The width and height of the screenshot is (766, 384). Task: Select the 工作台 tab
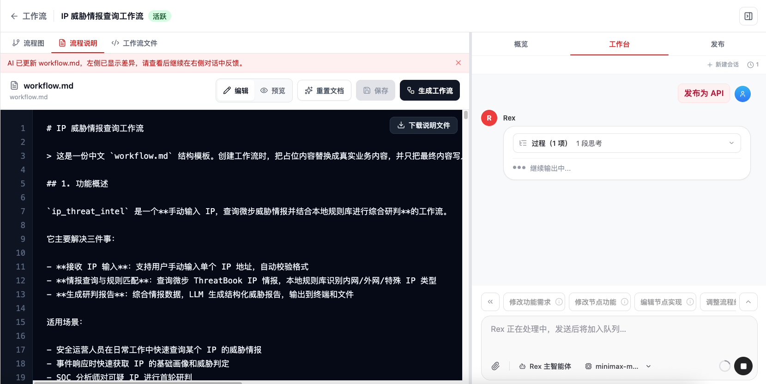[619, 44]
